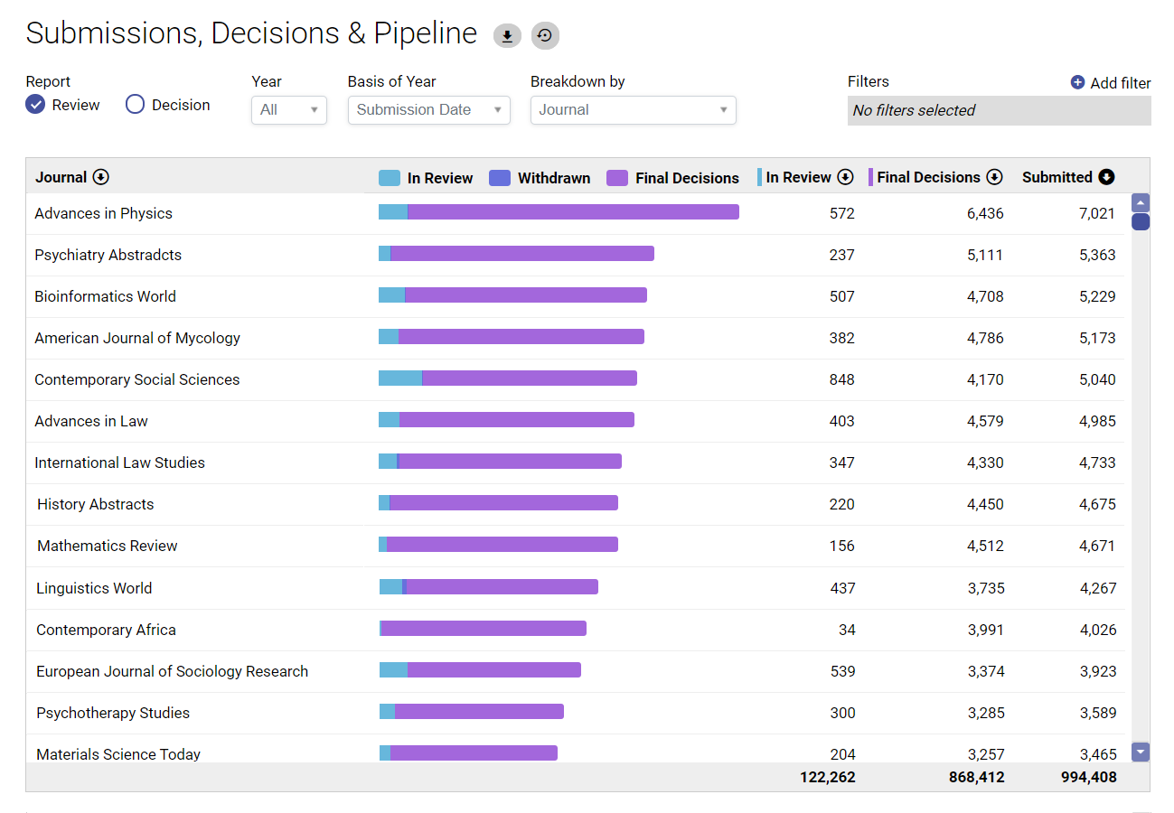The width and height of the screenshot is (1174, 813).
Task: Click the Final Decisions legend color swatch
Action: (x=616, y=178)
